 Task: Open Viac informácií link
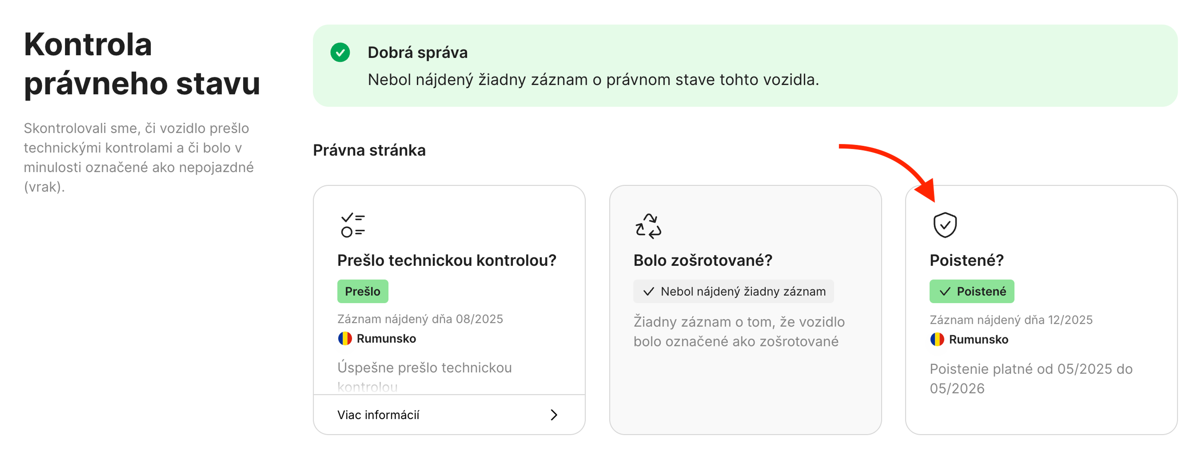tap(378, 415)
